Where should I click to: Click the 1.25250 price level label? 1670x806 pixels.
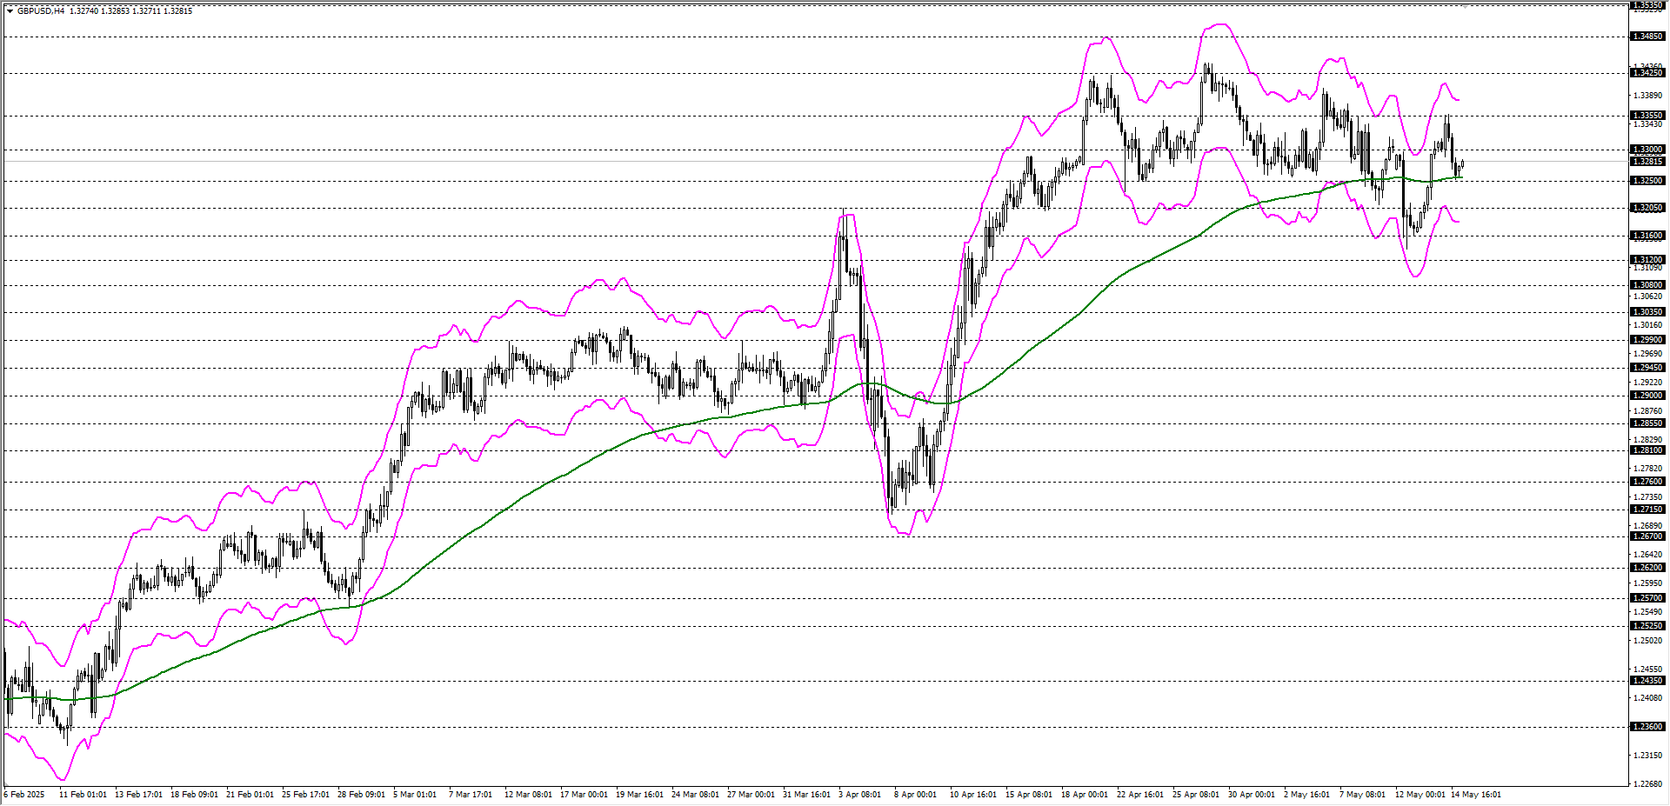pyautogui.click(x=1647, y=626)
